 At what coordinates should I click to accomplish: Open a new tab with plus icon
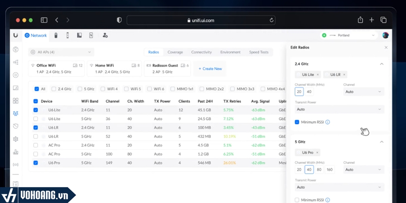tap(372, 20)
